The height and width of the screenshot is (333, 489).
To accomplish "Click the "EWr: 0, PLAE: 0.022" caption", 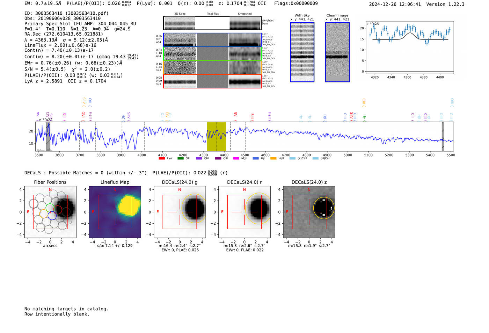I will click(x=245, y=250).
